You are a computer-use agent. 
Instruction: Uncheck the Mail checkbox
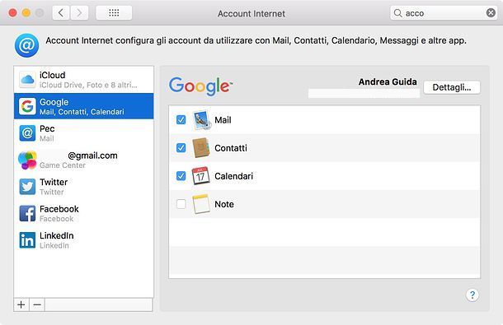181,120
